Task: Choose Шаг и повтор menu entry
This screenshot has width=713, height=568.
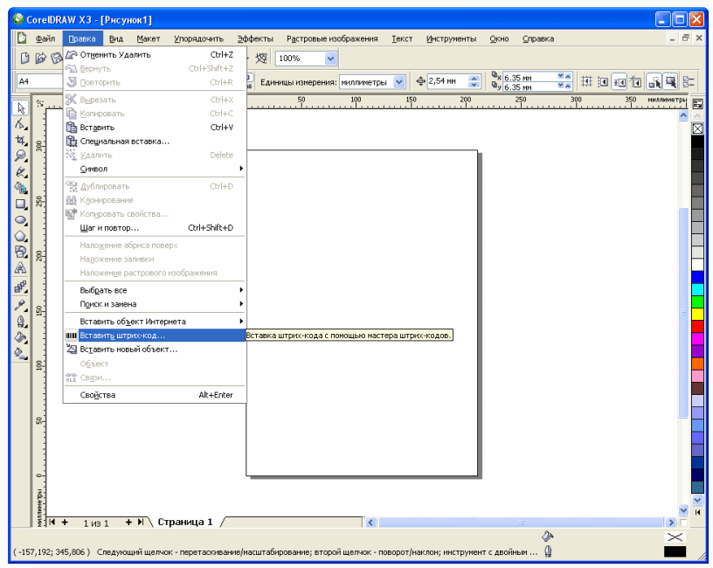Action: (x=155, y=227)
